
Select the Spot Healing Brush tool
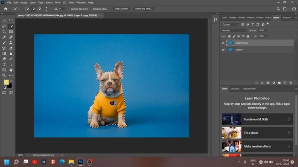coord(11,37)
